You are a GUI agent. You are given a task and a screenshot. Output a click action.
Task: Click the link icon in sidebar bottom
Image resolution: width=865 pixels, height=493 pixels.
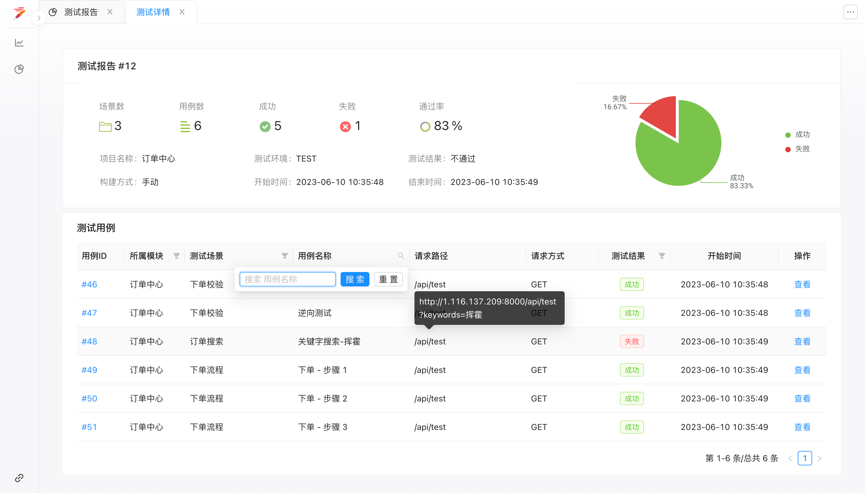(19, 478)
